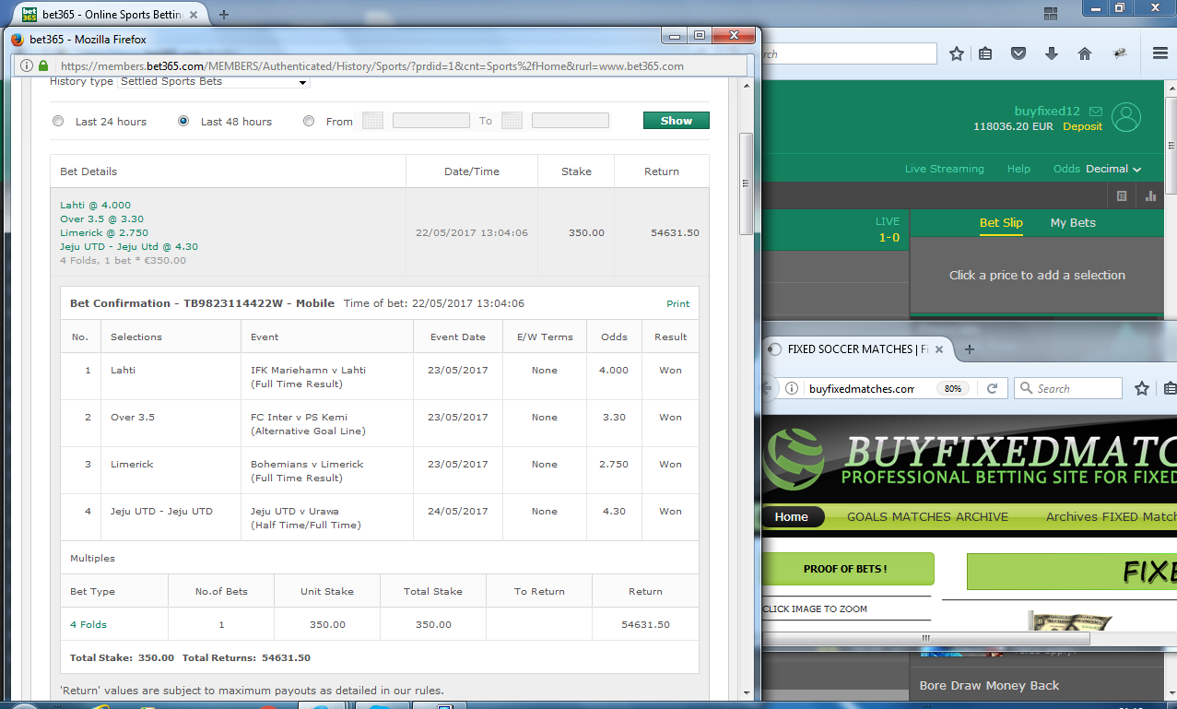Screen dimensions: 1177x709
Task: Select the From date range radio button
Action: pyautogui.click(x=309, y=121)
